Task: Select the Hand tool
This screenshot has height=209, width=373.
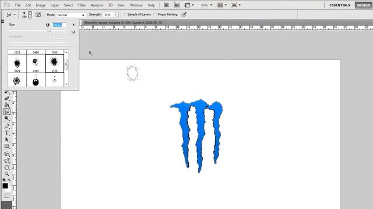Action: (x=7, y=168)
